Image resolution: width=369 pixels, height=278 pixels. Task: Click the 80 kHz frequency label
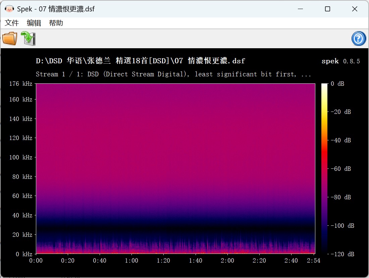point(22,177)
